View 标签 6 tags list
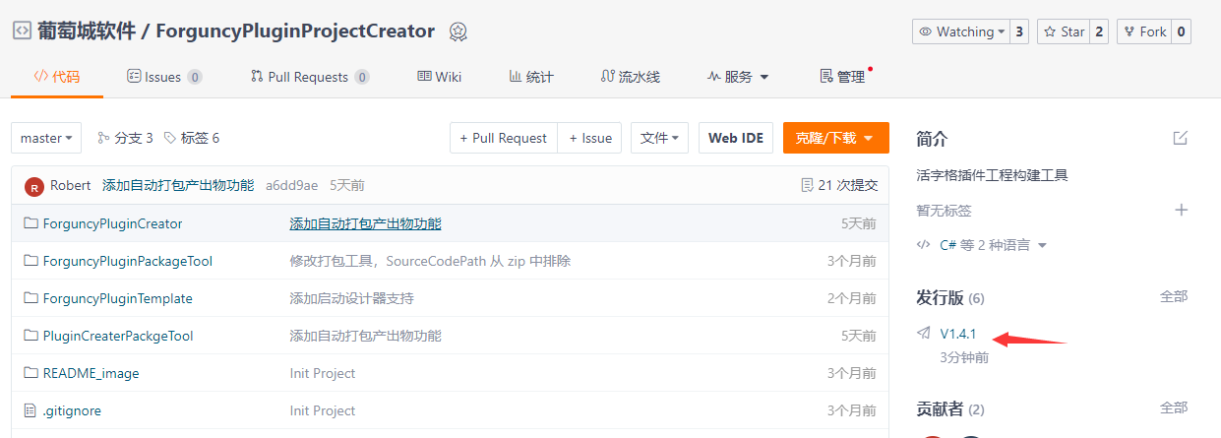Screen dimensions: 1221x438 pos(192,138)
